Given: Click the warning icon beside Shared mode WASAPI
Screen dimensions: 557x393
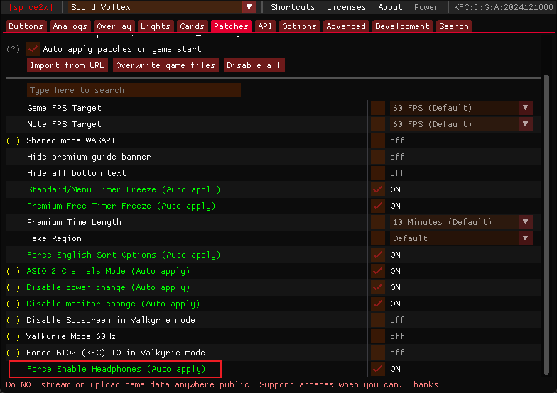Looking at the screenshot, I should coord(13,140).
